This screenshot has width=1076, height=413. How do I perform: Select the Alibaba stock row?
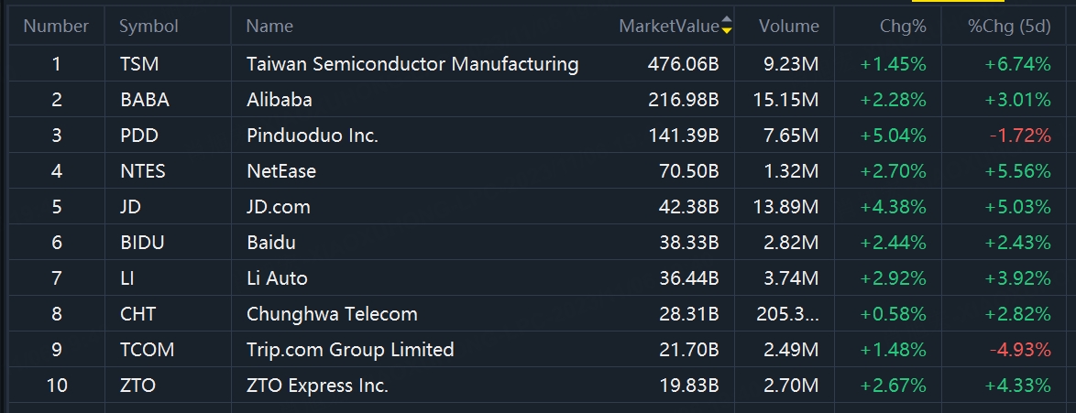(531, 100)
